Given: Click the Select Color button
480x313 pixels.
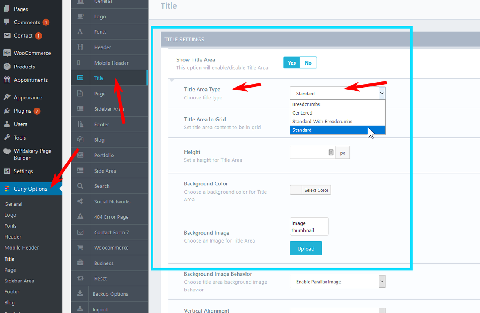Looking at the screenshot, I should [x=316, y=190].
